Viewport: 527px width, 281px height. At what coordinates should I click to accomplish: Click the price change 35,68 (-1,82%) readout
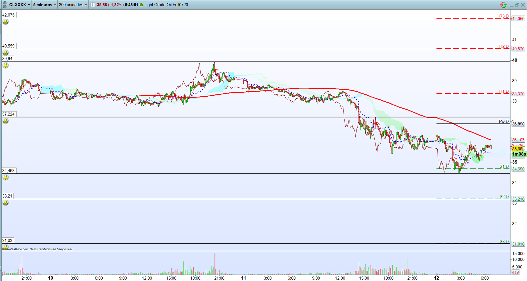pyautogui.click(x=110, y=5)
